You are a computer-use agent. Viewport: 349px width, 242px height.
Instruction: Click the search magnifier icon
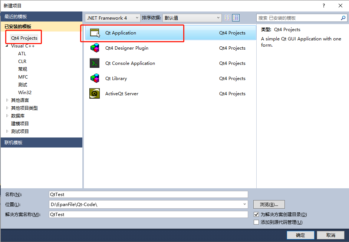[343, 17]
